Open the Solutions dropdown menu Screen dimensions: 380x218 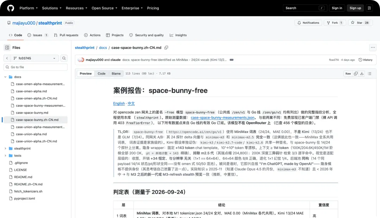tap(52, 8)
